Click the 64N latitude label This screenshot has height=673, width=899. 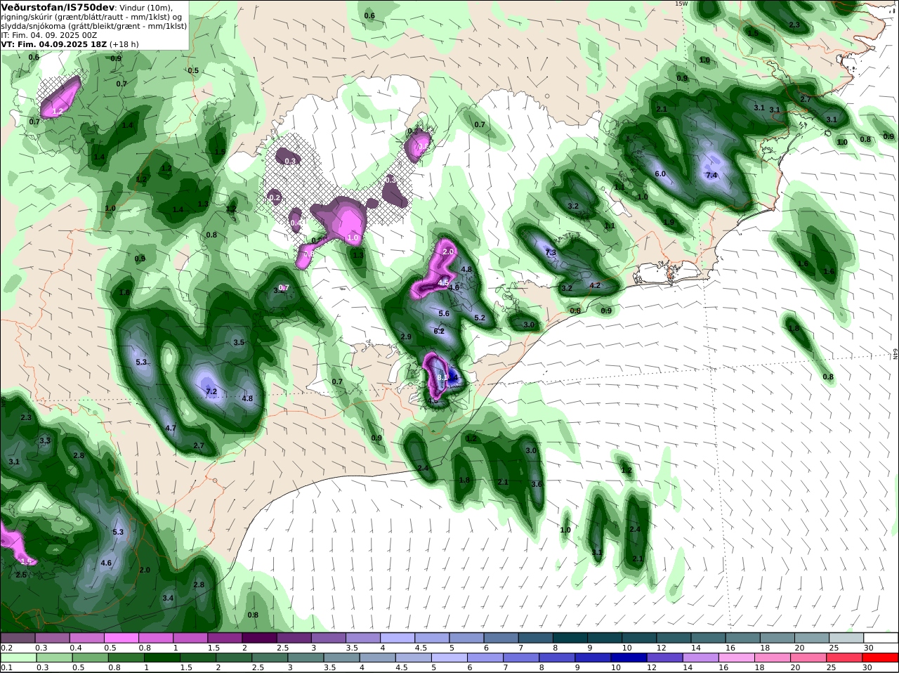895,354
